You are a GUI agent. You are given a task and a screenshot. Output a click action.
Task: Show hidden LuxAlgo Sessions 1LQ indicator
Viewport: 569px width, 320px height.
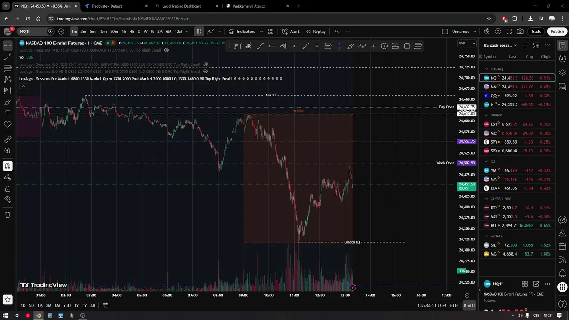[x=205, y=64]
